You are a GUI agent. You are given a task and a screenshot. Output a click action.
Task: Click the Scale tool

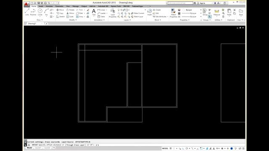coord(70,17)
